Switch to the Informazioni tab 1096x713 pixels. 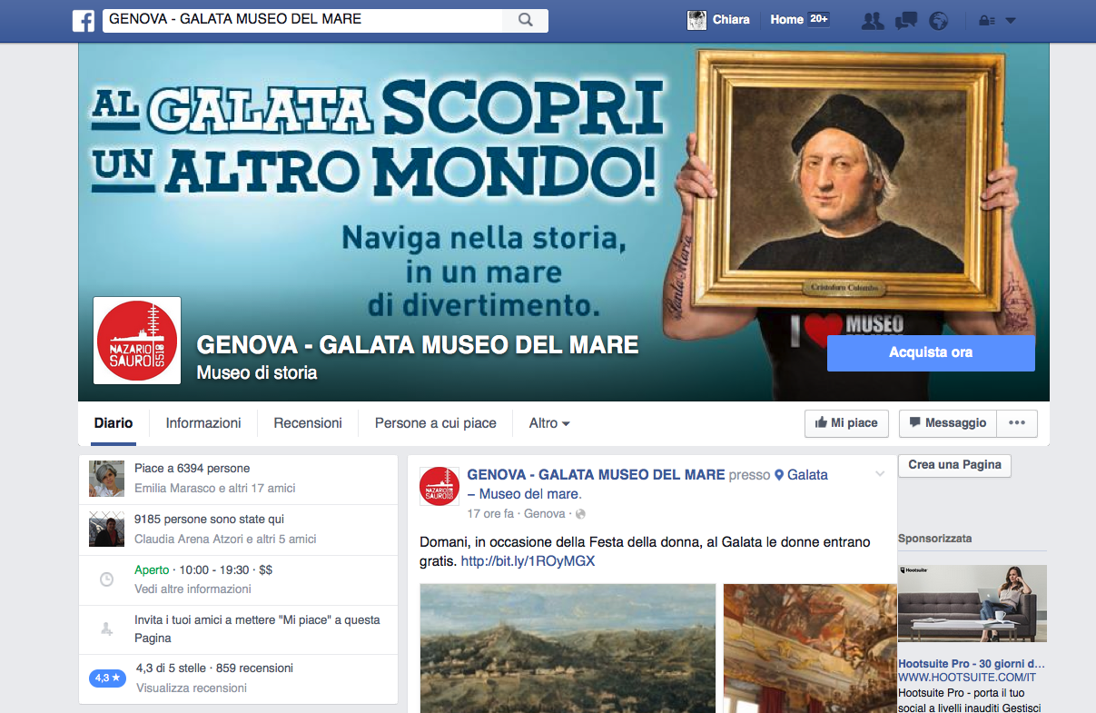pyautogui.click(x=203, y=423)
